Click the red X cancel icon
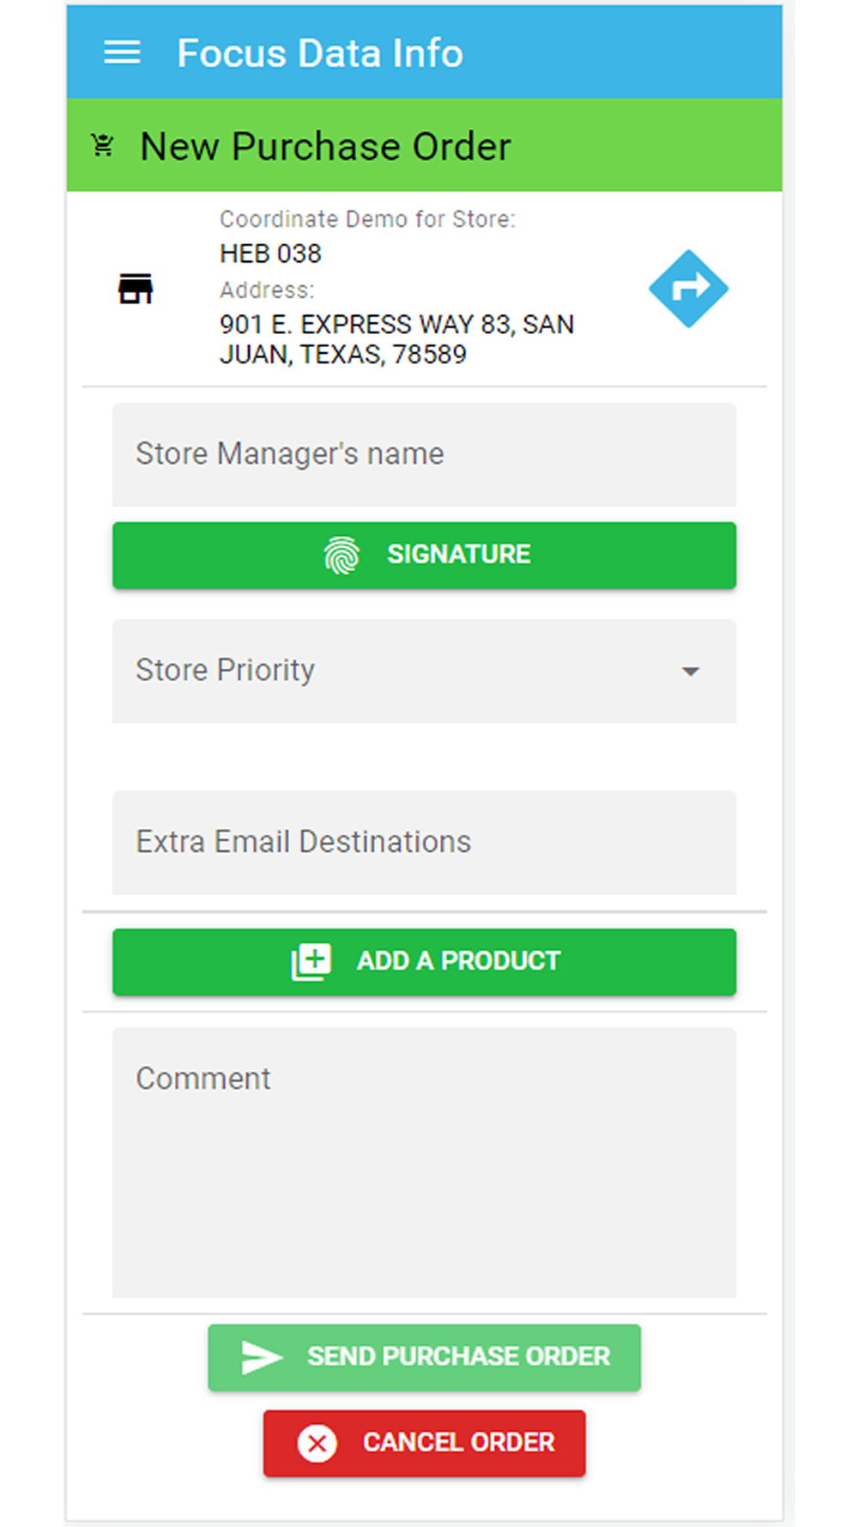 317,1443
